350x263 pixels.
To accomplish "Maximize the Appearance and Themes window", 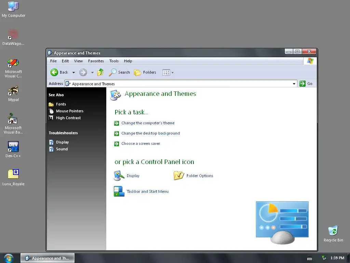I will pyautogui.click(x=297, y=51).
